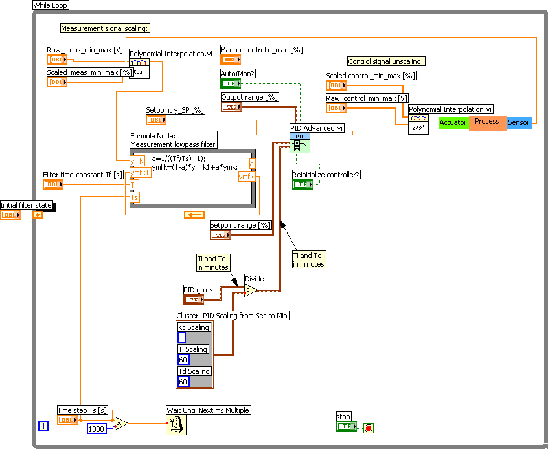Select the PID gains cluster terminal
This screenshot has width=548, height=449.
point(193,300)
